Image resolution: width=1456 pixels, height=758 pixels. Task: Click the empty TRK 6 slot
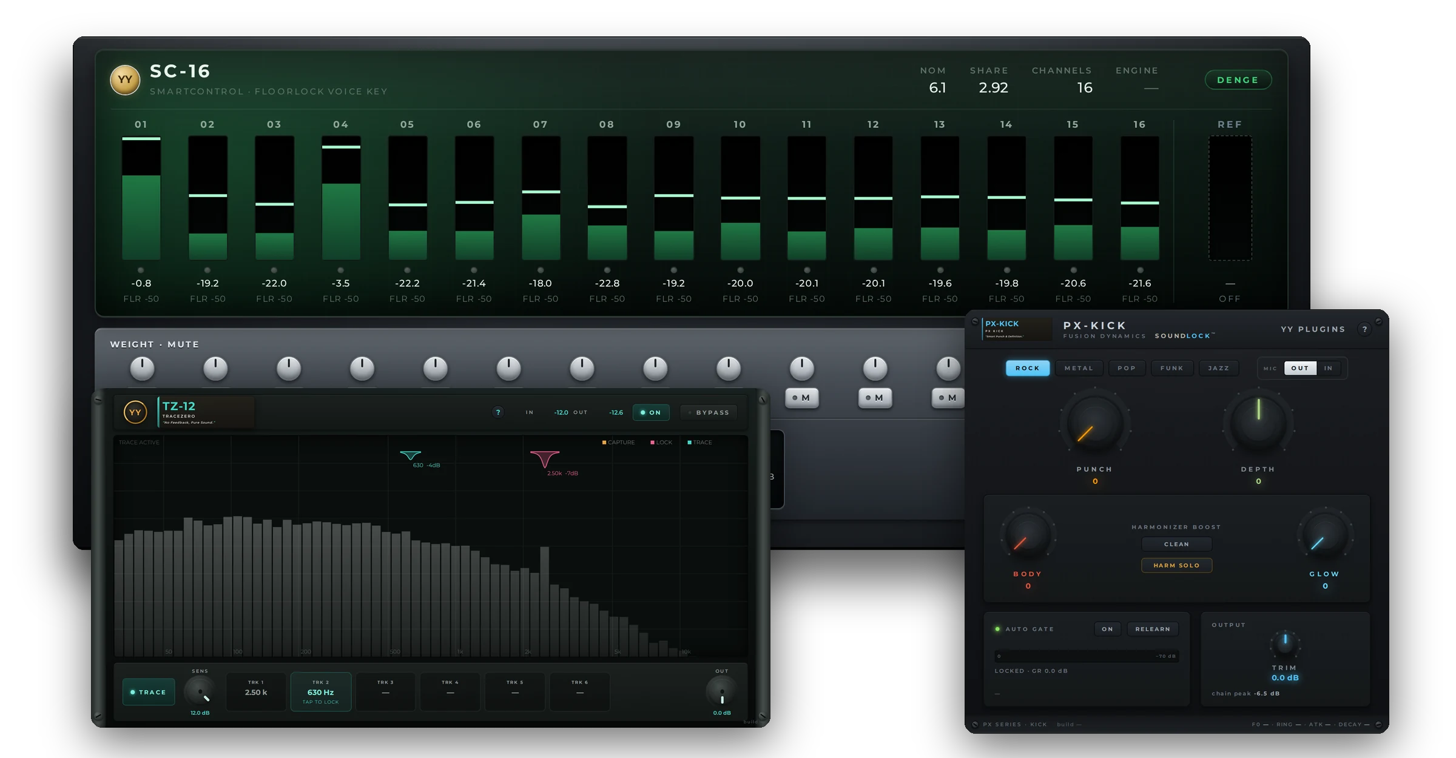580,691
